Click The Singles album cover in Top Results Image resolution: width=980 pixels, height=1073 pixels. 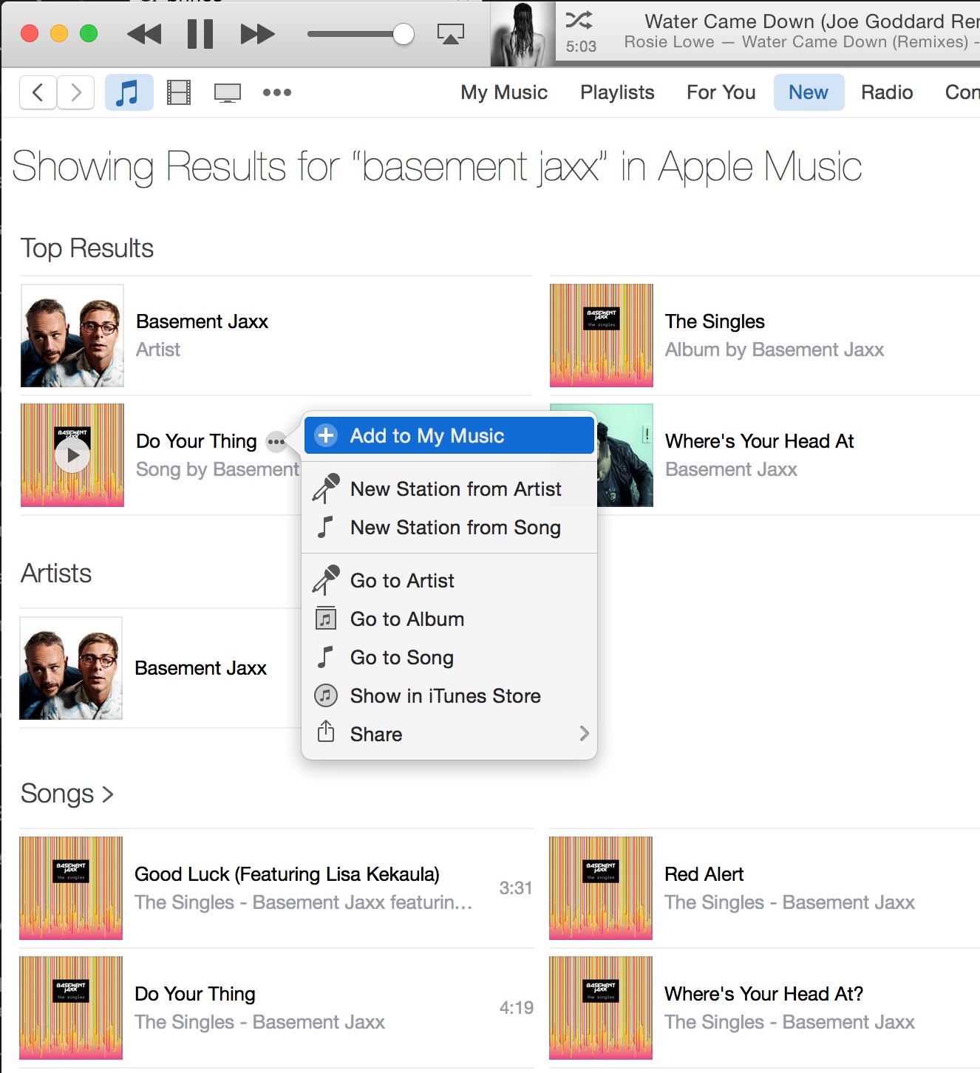(602, 335)
